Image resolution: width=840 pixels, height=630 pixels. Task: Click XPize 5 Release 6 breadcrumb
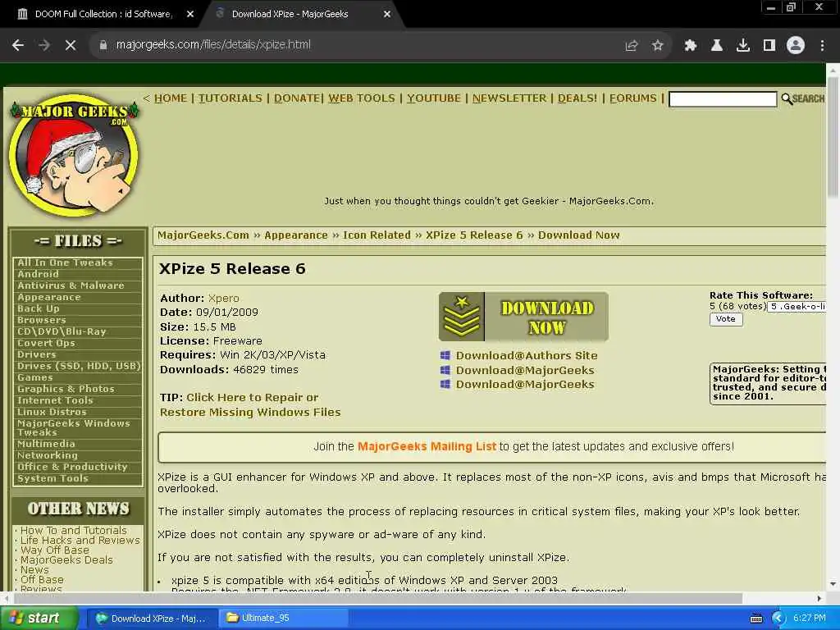[474, 235]
